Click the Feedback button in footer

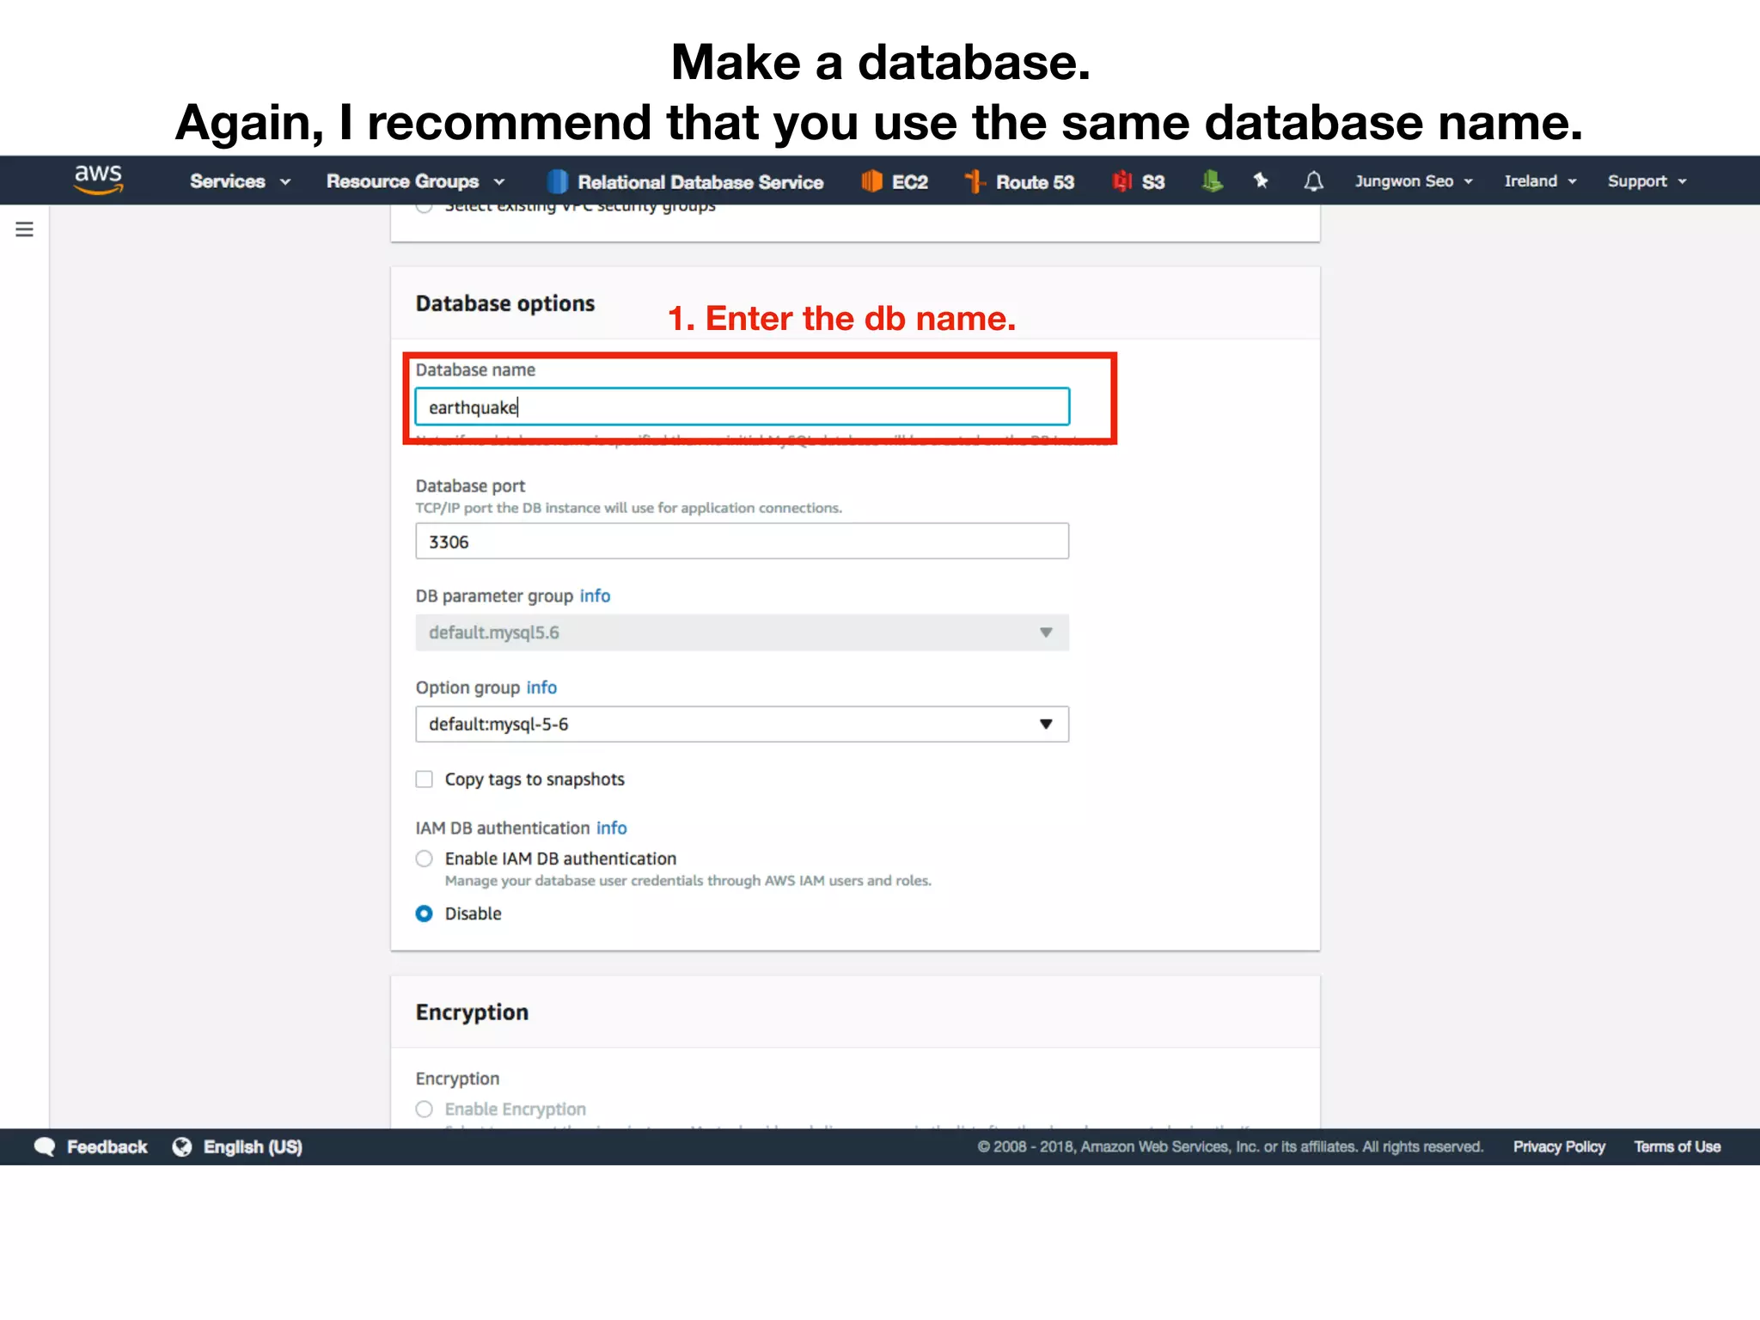click(90, 1146)
